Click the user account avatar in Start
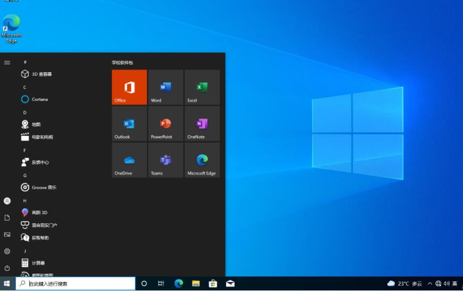Viewport: 463px width, 291px height. click(7, 201)
